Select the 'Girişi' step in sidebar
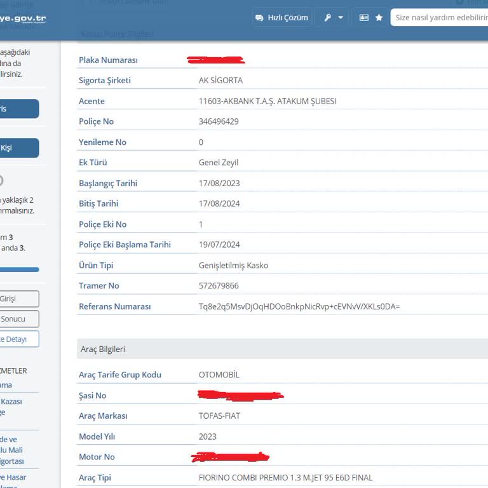The image size is (488, 488). tap(18, 299)
